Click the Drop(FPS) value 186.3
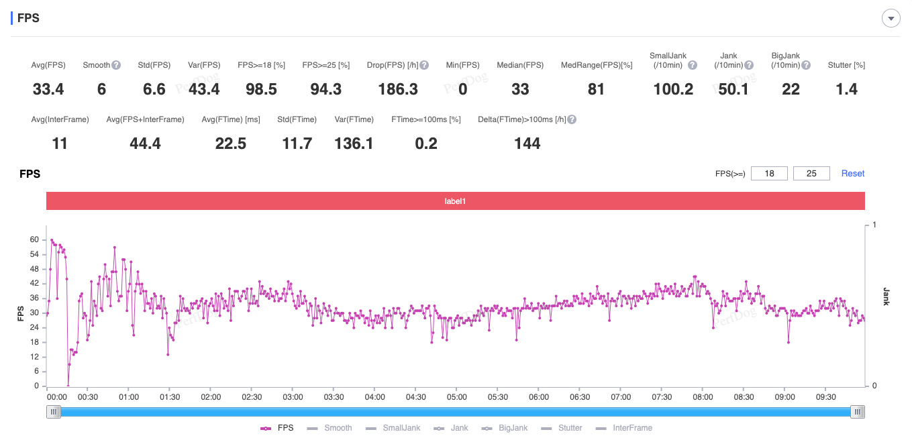The image size is (912, 436). coord(398,89)
